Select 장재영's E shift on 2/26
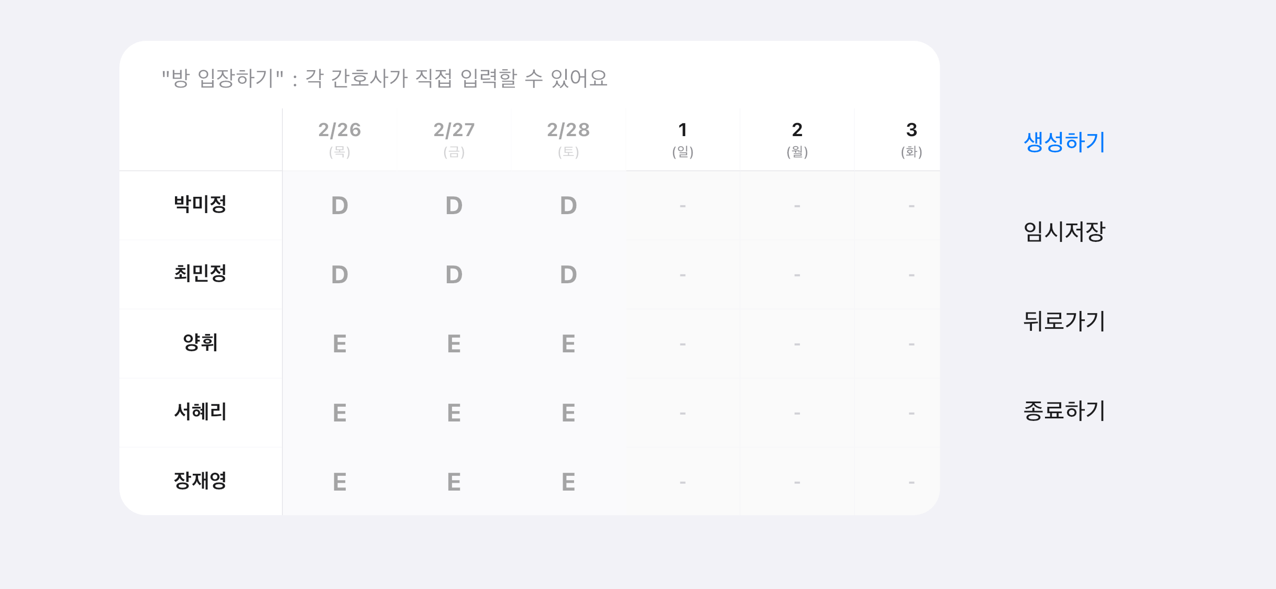The image size is (1276, 589). 339,482
